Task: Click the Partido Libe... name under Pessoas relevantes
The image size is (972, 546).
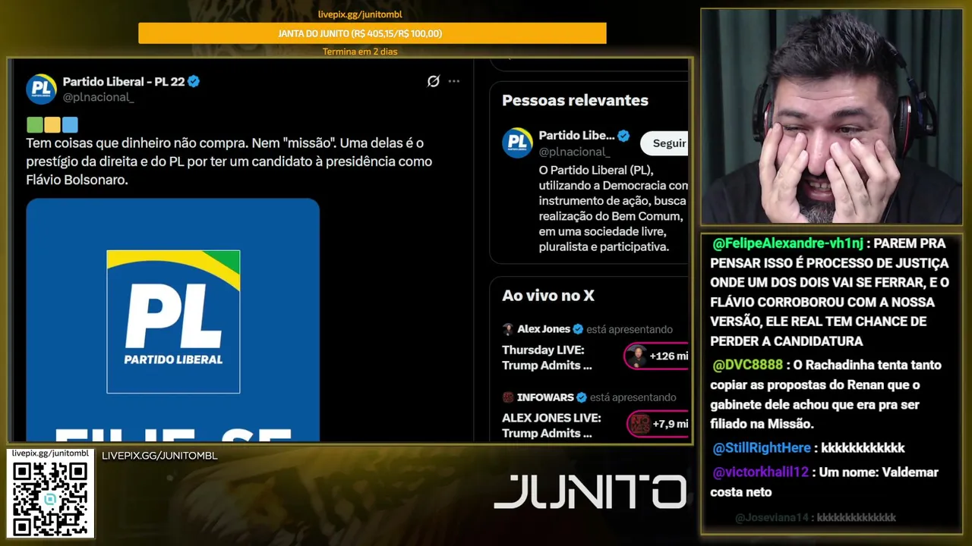Action: click(577, 136)
